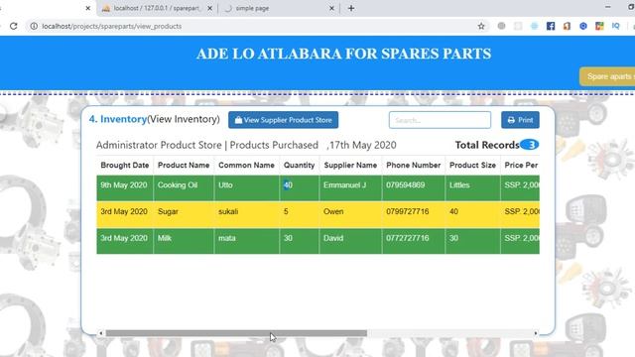Close the simple page tab
The image size is (635, 357).
tap(331, 8)
